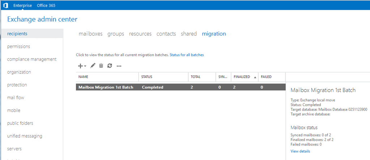The width and height of the screenshot is (370, 160).
Task: Click the Refresh icon in the toolbar
Action: 109,66
